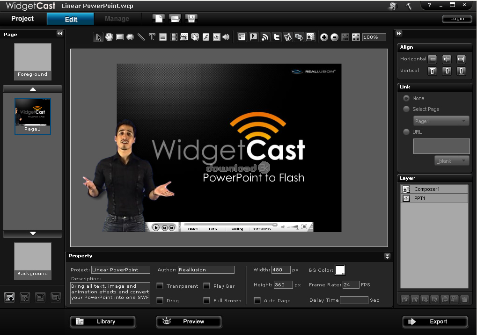
Task: Switch to the Manage tab
Action: 117,19
